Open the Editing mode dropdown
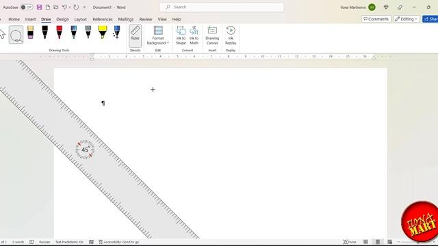438x246 pixels. click(x=407, y=19)
